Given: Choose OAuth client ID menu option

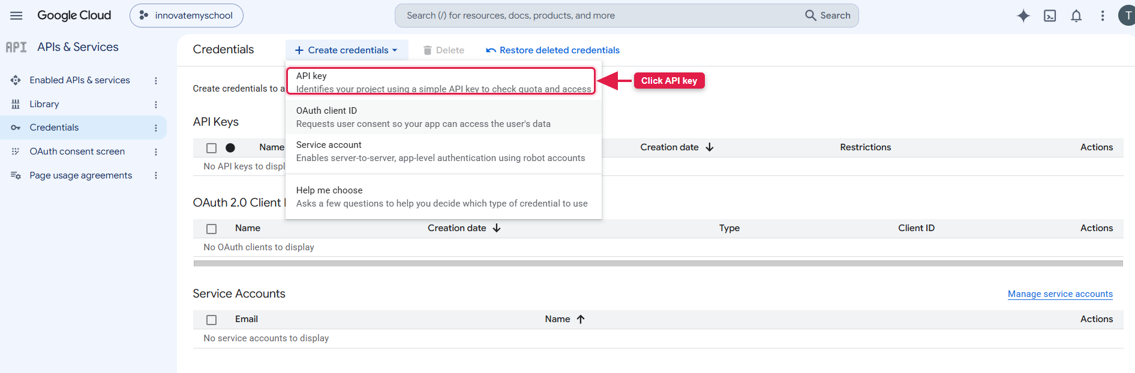Looking at the screenshot, I should [x=443, y=117].
